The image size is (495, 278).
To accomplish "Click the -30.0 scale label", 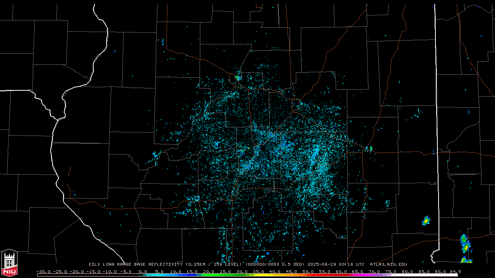I will click(43, 272).
